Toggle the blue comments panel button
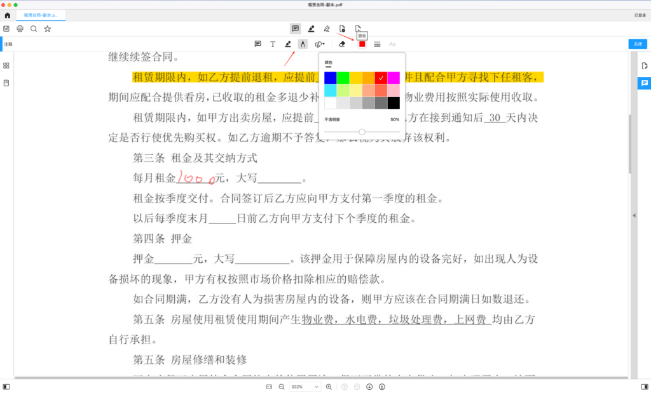Image resolution: width=651 pixels, height=393 pixels. click(644, 83)
